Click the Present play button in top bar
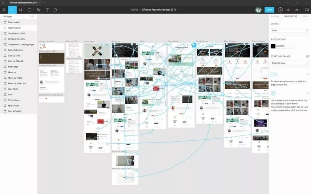 [280, 10]
